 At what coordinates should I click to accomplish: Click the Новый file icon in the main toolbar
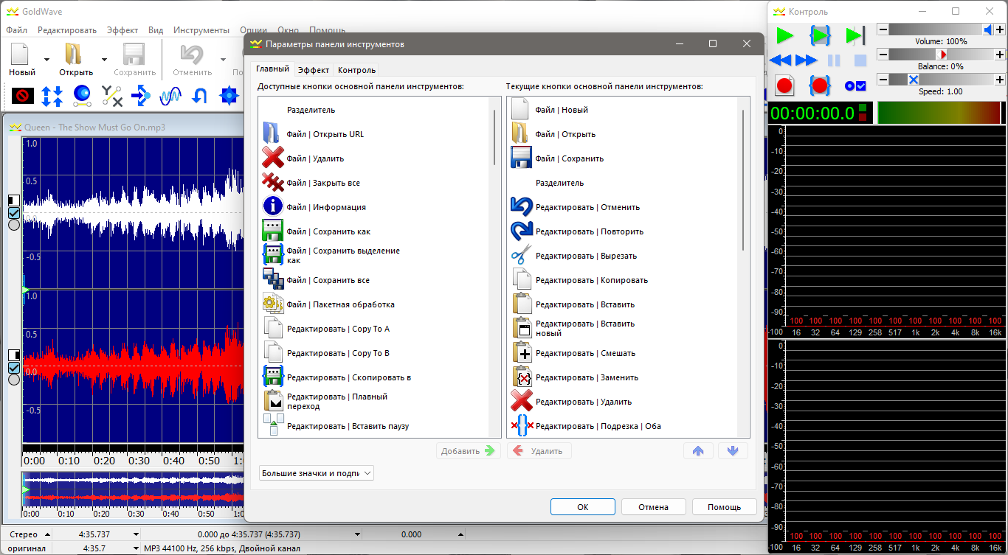click(21, 54)
